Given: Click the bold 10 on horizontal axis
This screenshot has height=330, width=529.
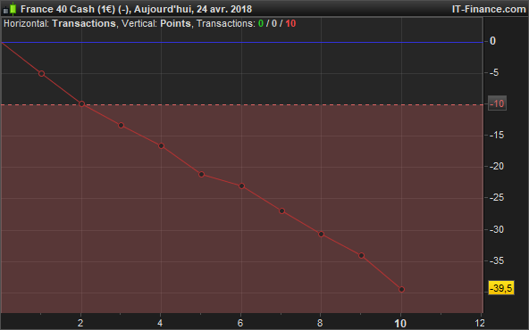Looking at the screenshot, I should (400, 324).
